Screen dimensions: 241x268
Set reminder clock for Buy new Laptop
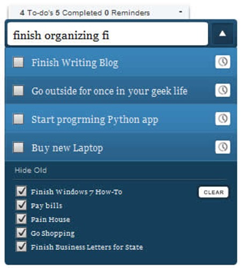click(223, 147)
